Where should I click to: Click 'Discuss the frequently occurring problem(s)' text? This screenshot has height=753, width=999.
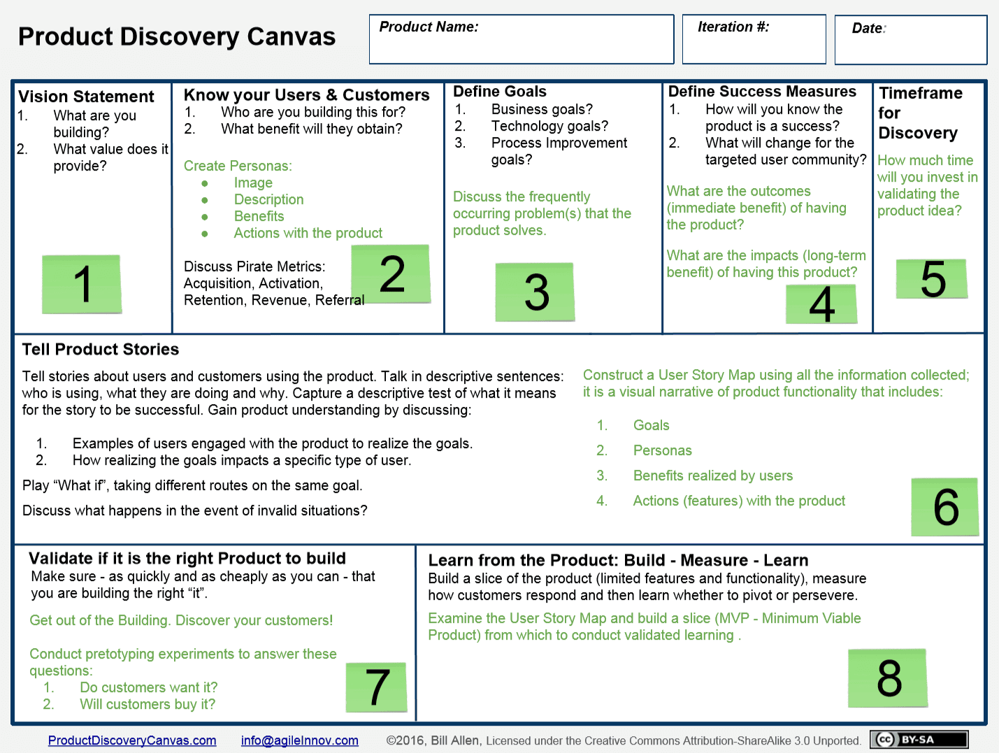pyautogui.click(x=542, y=213)
